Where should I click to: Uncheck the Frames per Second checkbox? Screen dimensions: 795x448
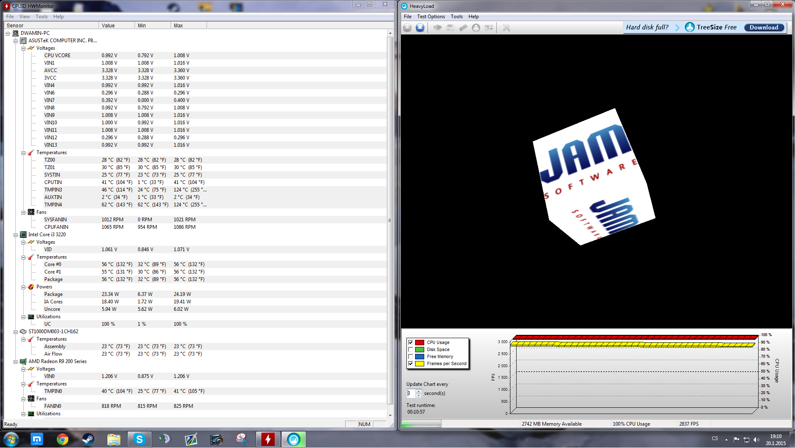tap(411, 363)
